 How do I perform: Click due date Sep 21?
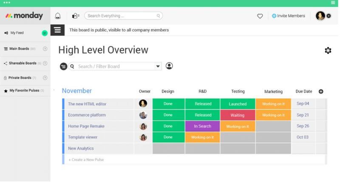pyautogui.click(x=303, y=115)
